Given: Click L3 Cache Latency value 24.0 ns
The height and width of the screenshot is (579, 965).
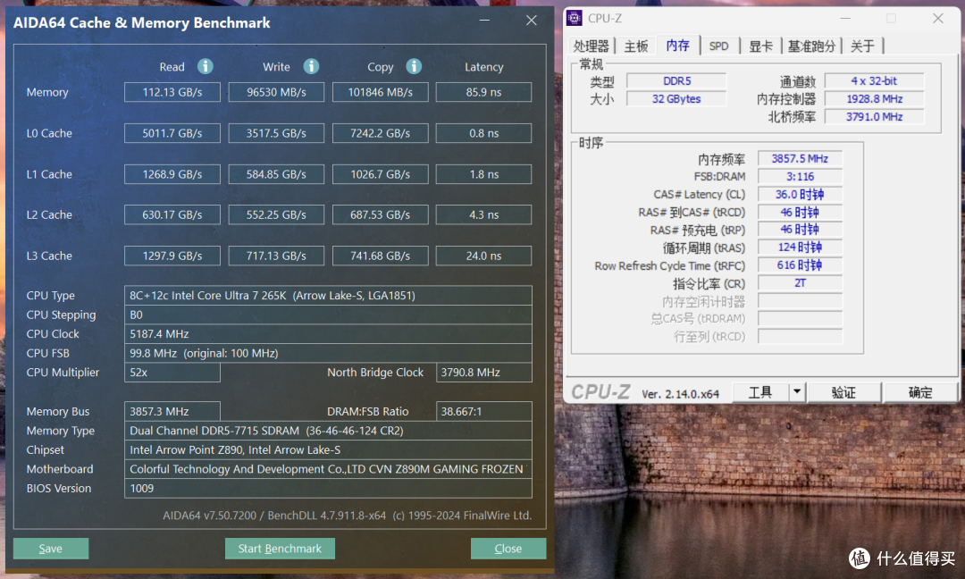Looking at the screenshot, I should click(x=483, y=256).
